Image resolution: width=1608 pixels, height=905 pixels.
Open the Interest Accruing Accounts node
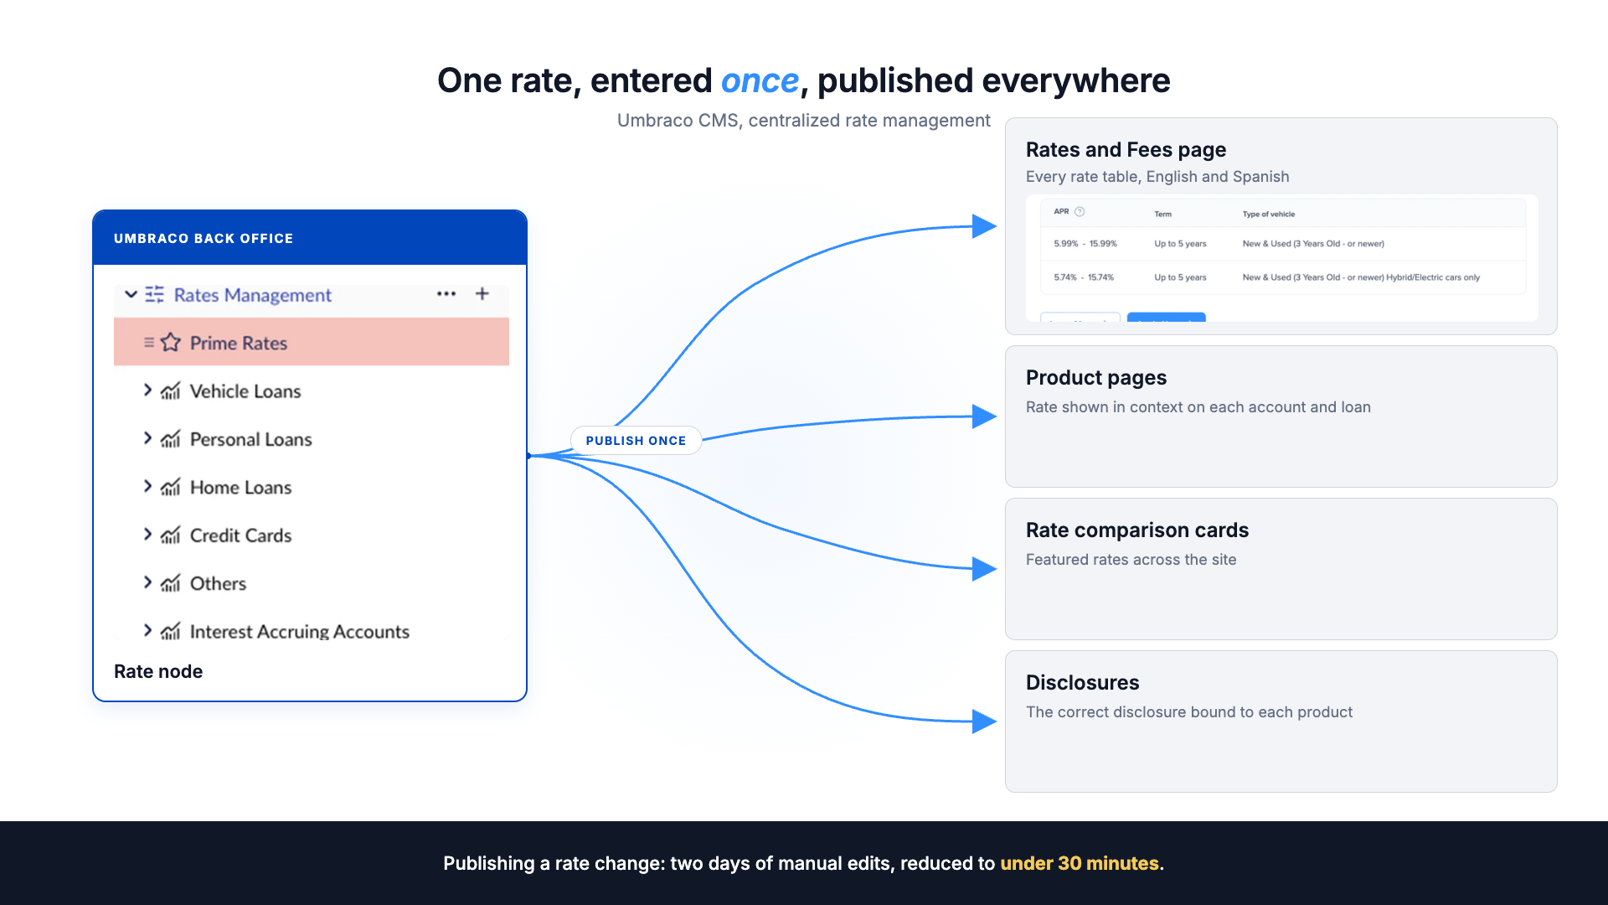(299, 632)
